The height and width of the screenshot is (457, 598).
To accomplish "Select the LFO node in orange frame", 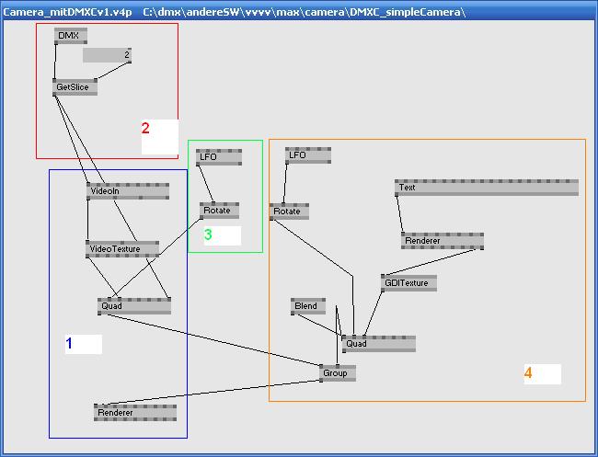I will click(x=307, y=155).
